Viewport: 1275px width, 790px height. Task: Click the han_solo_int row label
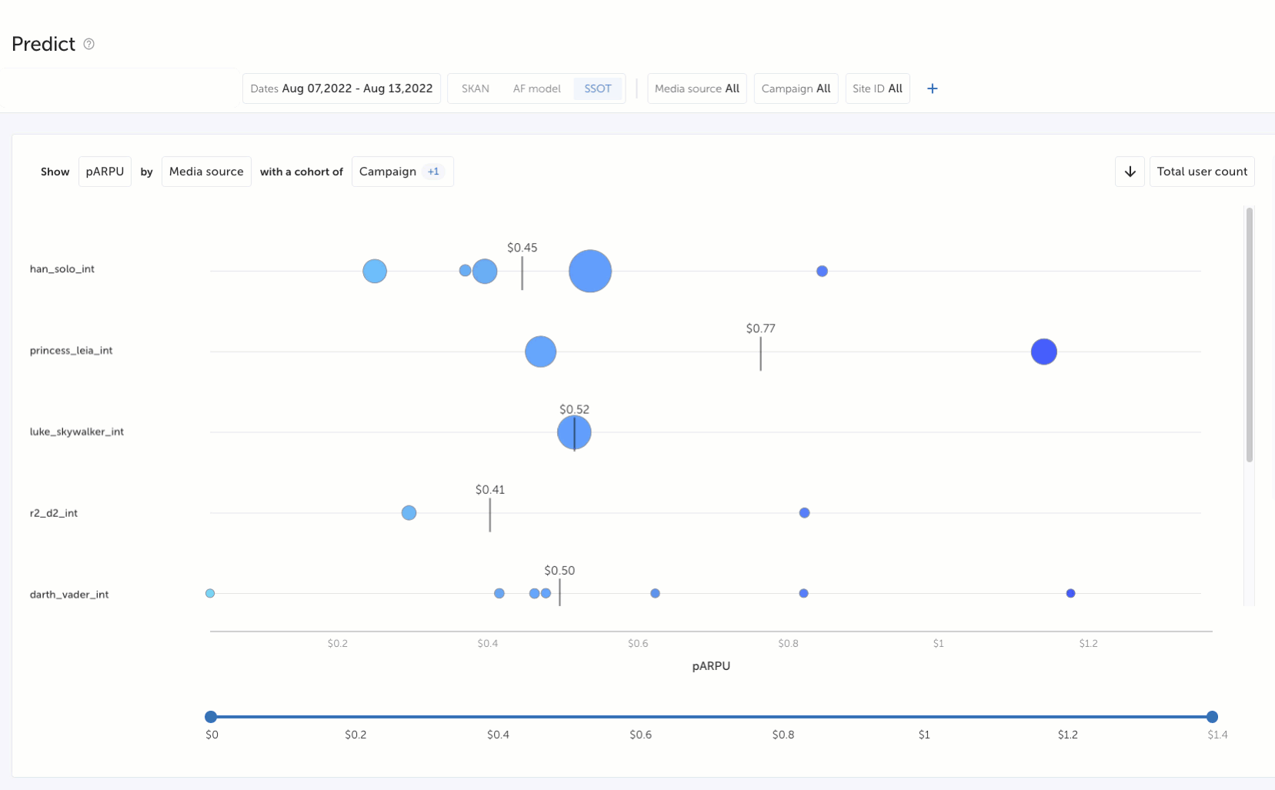coord(62,269)
